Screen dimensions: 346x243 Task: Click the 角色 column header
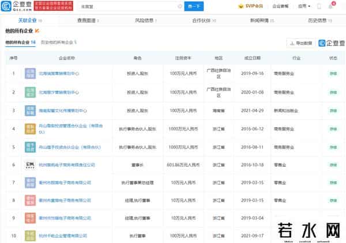pyautogui.click(x=137, y=58)
